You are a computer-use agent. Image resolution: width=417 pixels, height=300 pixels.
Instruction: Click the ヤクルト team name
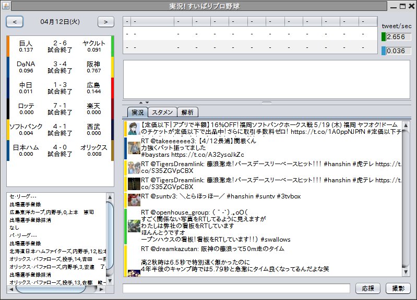(94, 43)
